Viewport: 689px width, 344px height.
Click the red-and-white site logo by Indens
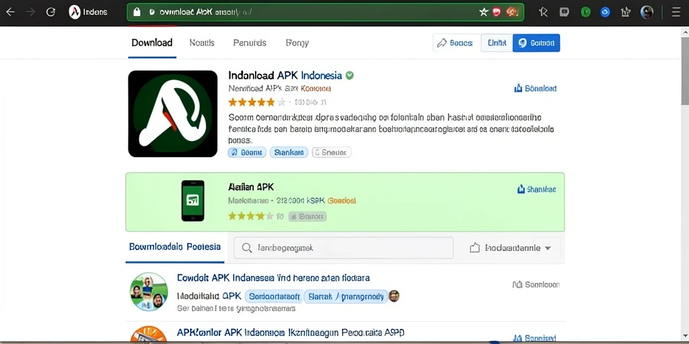(x=75, y=12)
